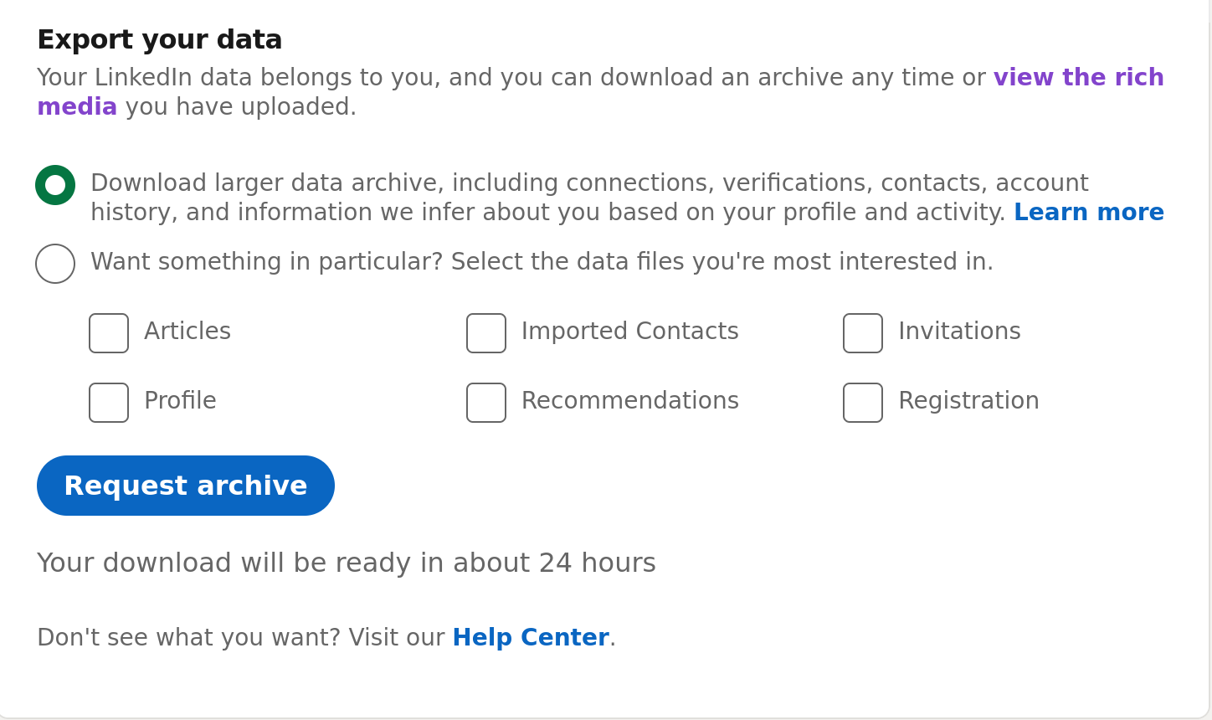Screen dimensions: 1212x720
Task: Choose the "Want something in particular" option
Action: [54, 263]
